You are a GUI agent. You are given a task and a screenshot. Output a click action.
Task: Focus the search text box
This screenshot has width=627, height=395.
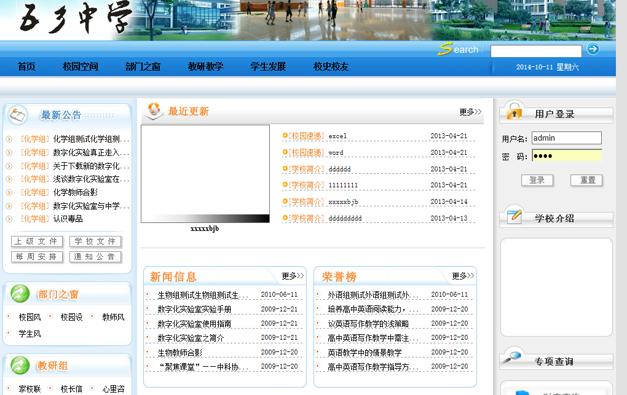535,50
